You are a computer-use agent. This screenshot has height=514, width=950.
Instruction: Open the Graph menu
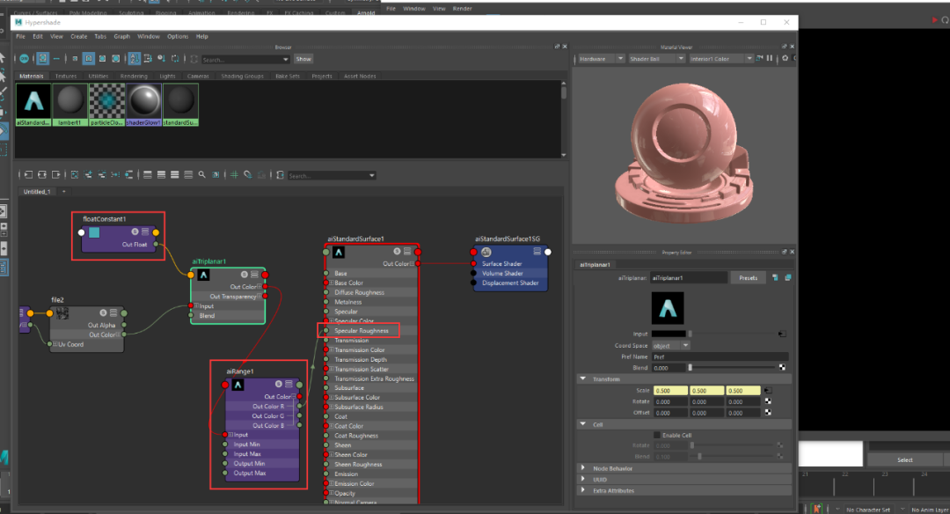click(x=121, y=36)
